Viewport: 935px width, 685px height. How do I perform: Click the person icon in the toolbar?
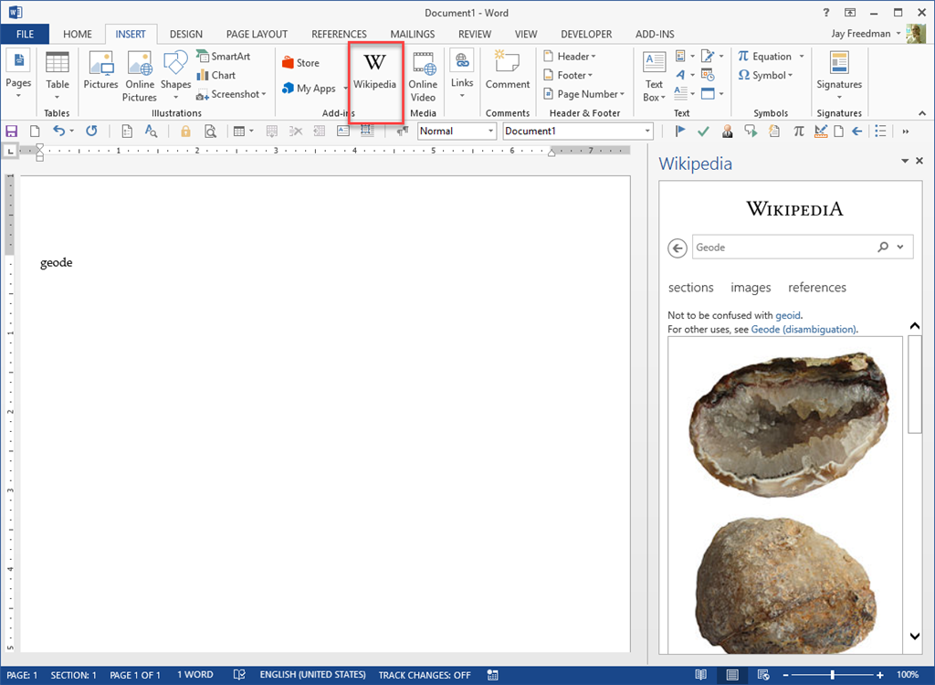(728, 132)
